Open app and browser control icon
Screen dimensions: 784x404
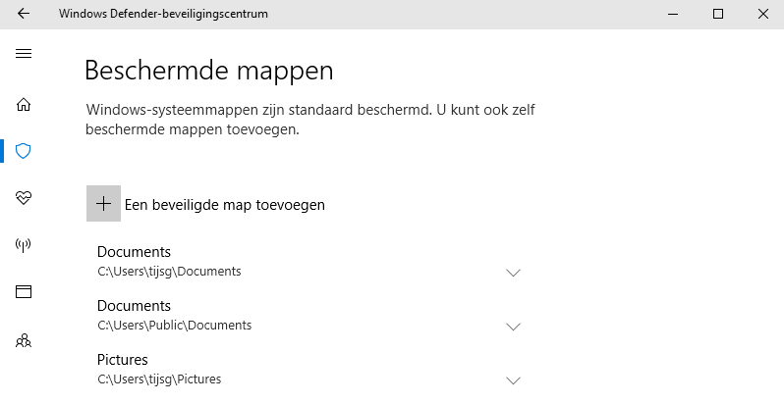(24, 292)
